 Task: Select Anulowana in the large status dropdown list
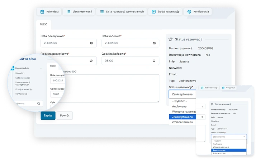click(180, 106)
